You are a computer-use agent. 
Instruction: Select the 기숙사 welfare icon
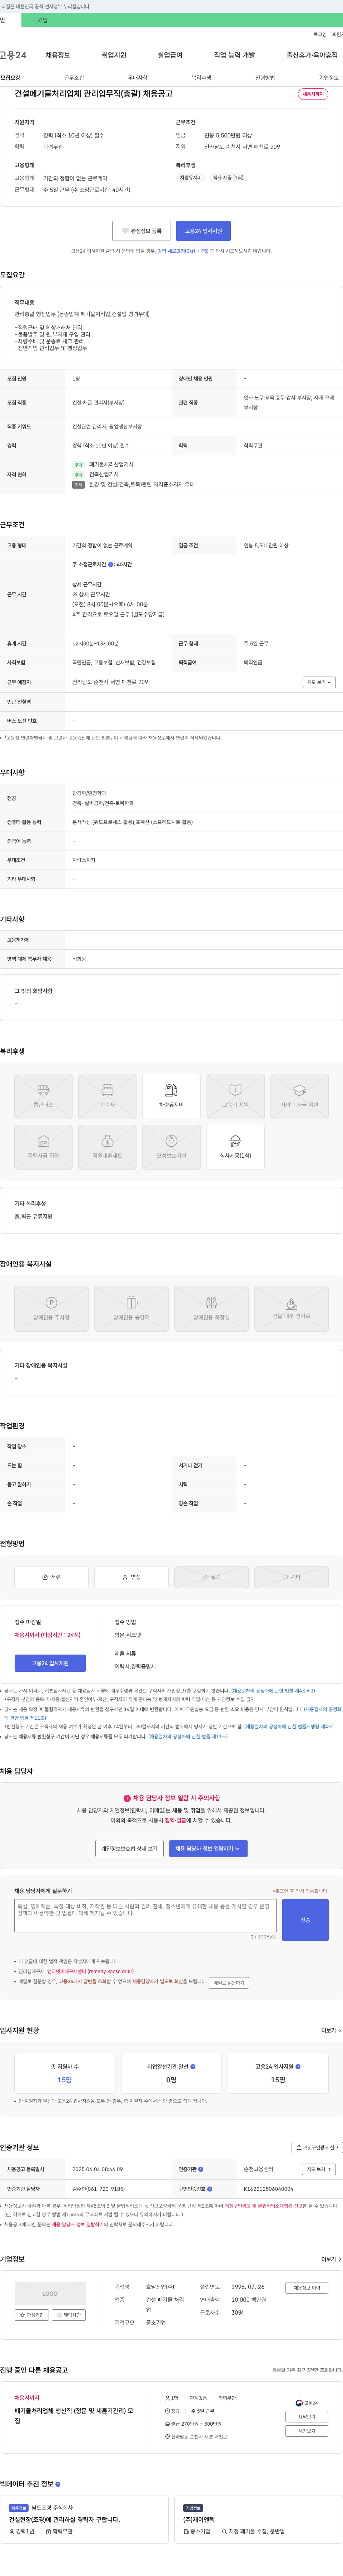pyautogui.click(x=108, y=1096)
